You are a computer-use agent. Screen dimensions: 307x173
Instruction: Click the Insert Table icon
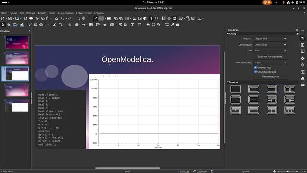pyautogui.click(x=127, y=18)
